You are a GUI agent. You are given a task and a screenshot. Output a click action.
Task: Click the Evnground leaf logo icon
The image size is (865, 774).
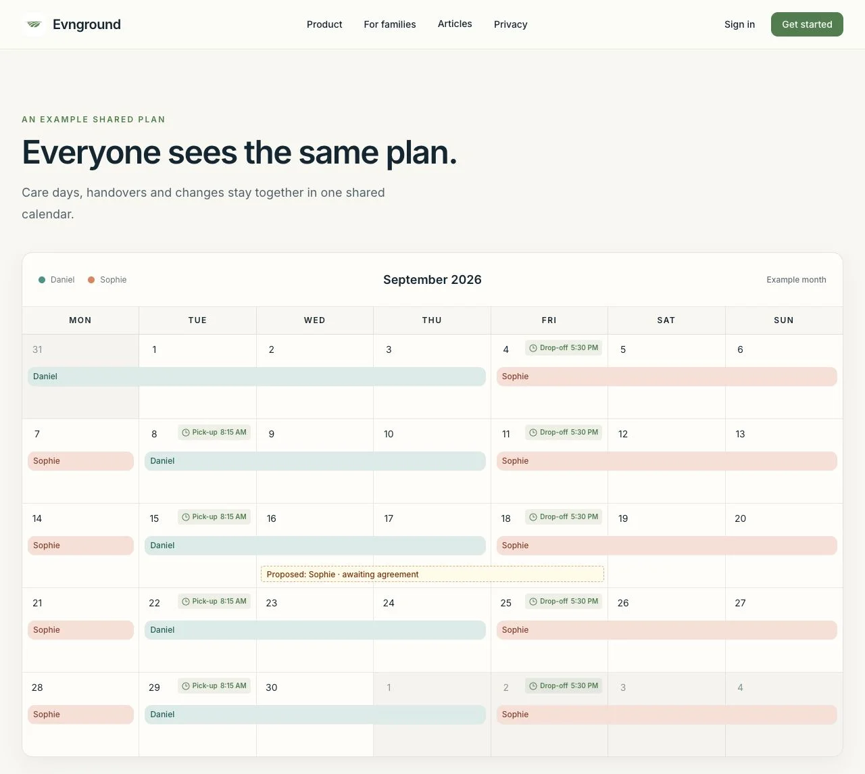[x=33, y=24]
